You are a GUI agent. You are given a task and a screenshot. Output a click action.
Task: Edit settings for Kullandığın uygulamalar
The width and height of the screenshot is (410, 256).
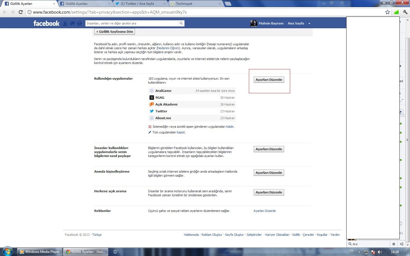point(269,80)
